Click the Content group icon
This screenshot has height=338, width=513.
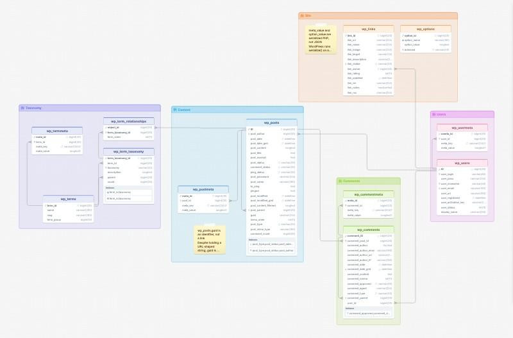[175, 110]
